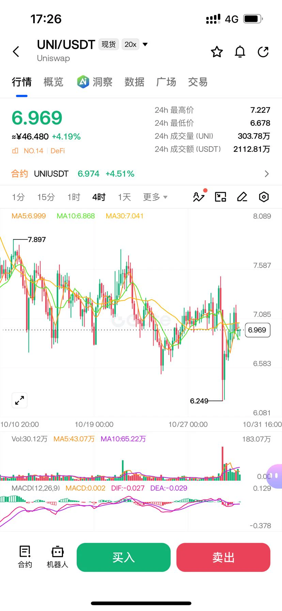Tap the 7.897 high price marker
Image resolution: width=282 pixels, height=611 pixels.
[37, 239]
